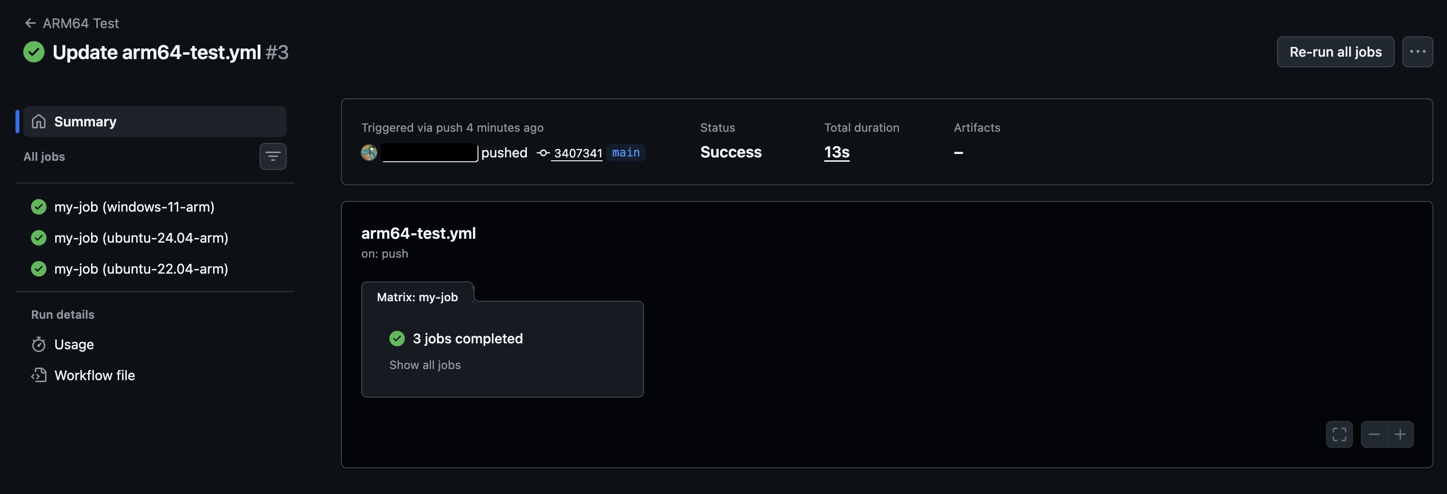1447x494 pixels.
Task: Open the three-dot workflow options menu
Action: coord(1416,52)
